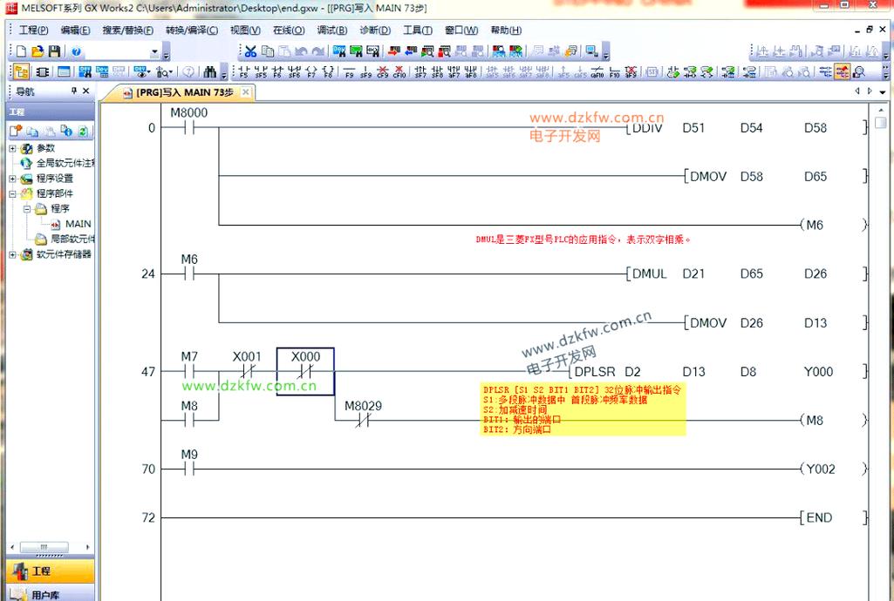
Task: Cut selection with the scissors icon
Action: [x=250, y=51]
